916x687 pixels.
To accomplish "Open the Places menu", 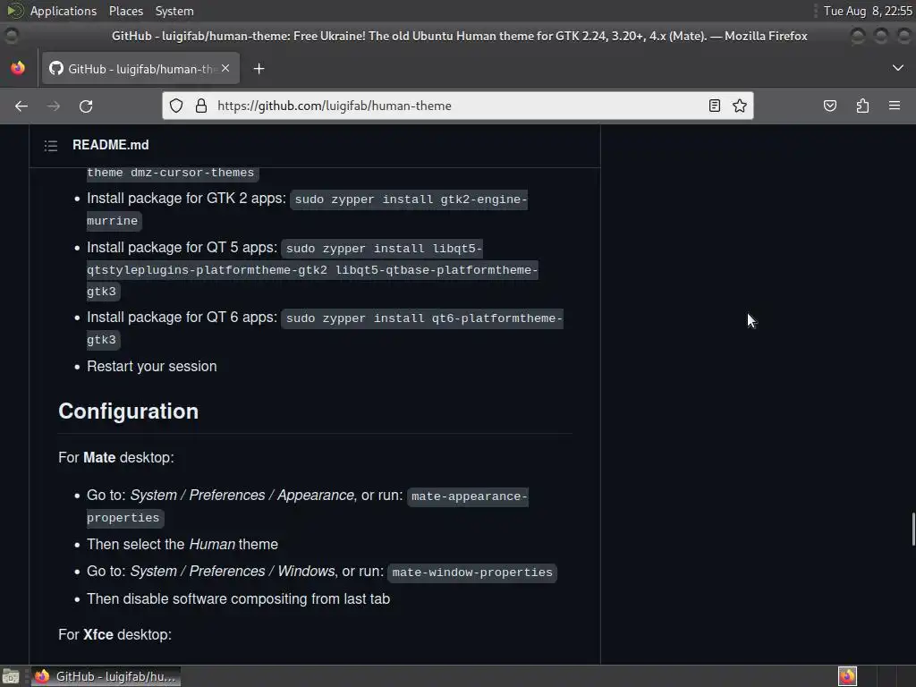I will 125,11.
